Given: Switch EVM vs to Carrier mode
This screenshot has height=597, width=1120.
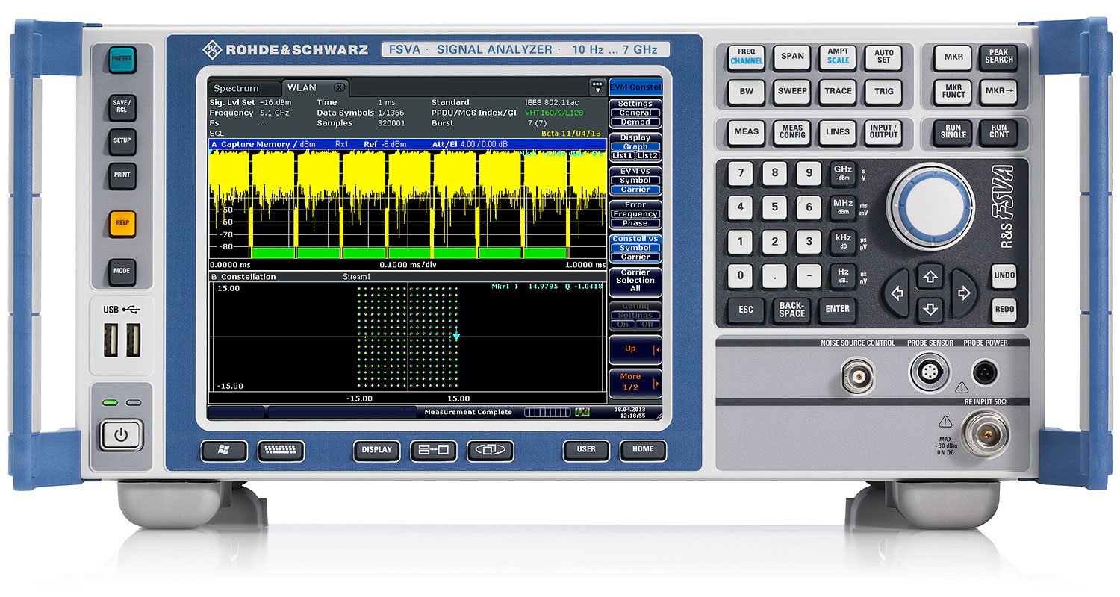Looking at the screenshot, I should (635, 190).
